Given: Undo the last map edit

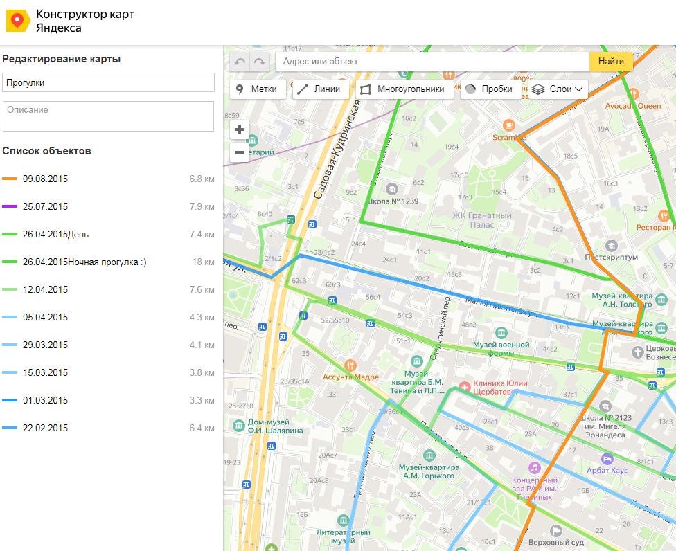Looking at the screenshot, I should pyautogui.click(x=240, y=62).
